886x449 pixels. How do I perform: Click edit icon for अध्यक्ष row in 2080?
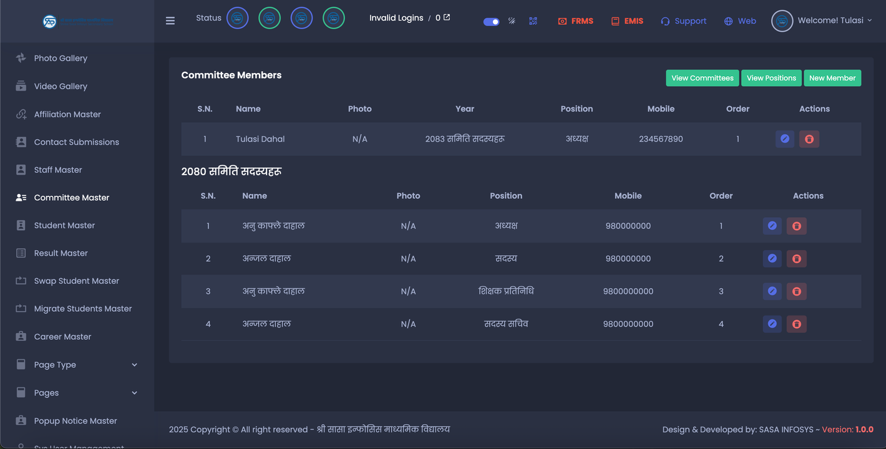(772, 226)
